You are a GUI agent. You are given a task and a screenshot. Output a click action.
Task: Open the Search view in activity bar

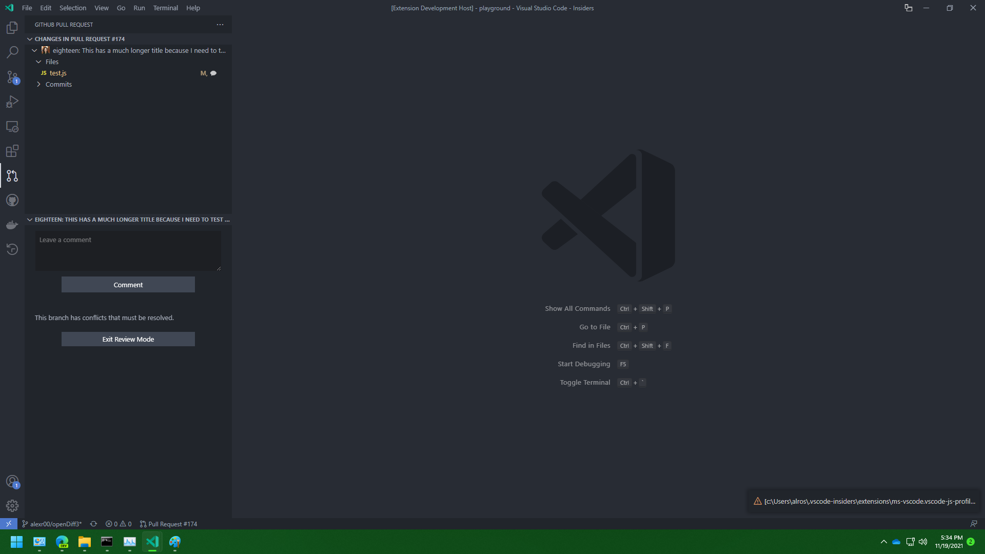click(12, 52)
